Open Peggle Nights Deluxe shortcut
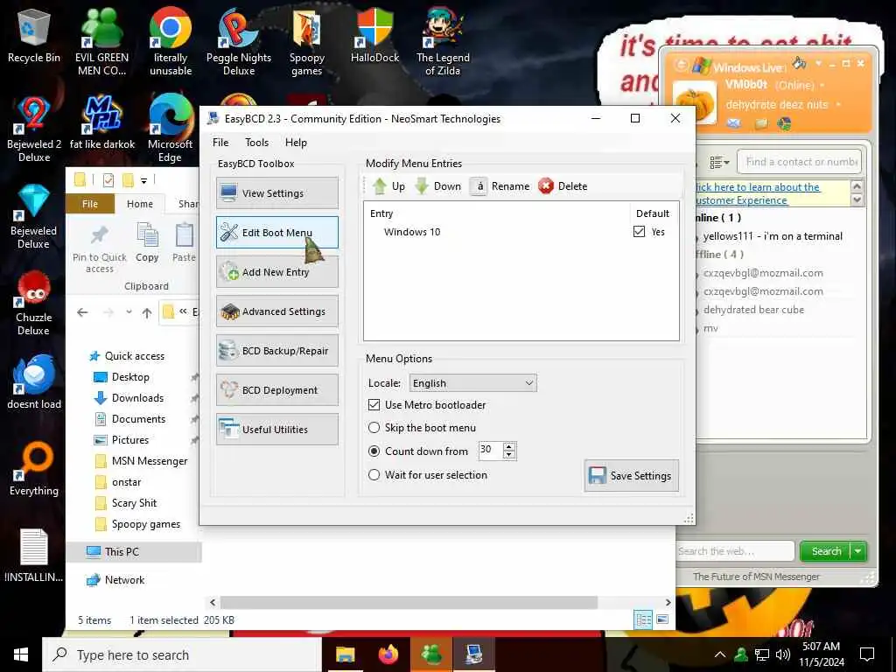The height and width of the screenshot is (672, 896). [239, 42]
